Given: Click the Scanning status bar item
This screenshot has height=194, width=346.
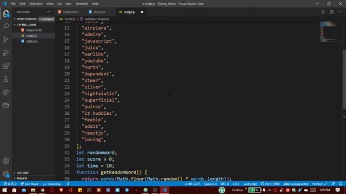Looking at the screenshot, I should coord(52,184).
